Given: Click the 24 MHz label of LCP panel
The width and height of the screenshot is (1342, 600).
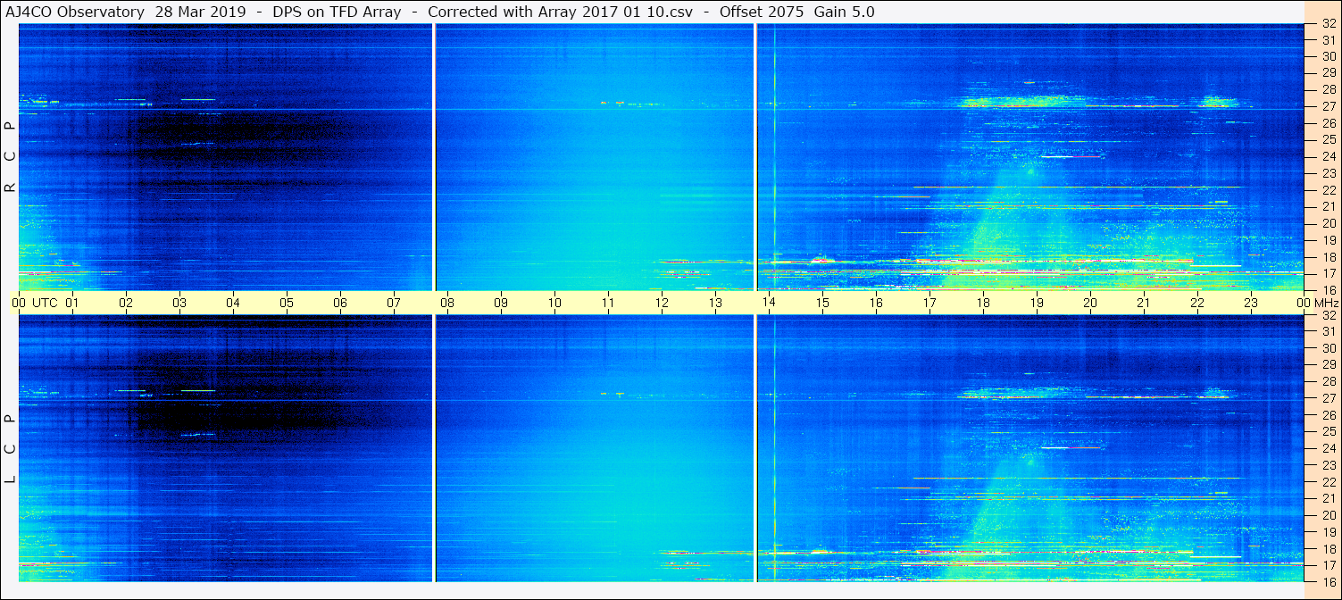Looking at the screenshot, I should coord(1329,448).
